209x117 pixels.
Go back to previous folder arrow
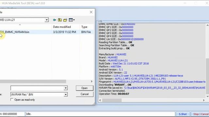55,20
